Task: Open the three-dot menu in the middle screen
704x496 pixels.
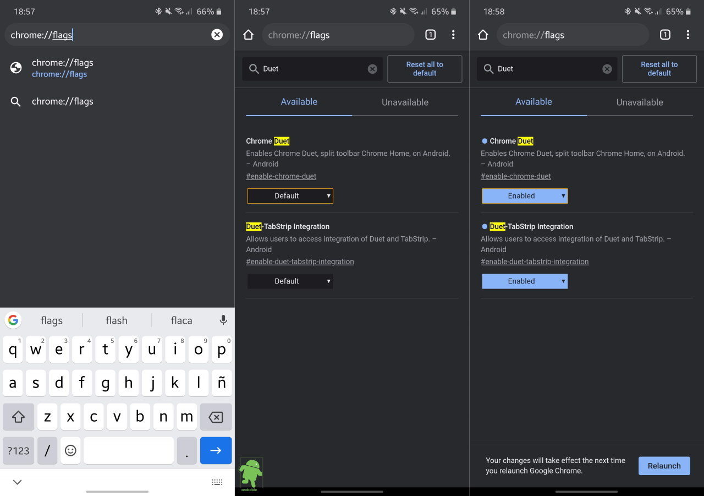Action: point(453,35)
